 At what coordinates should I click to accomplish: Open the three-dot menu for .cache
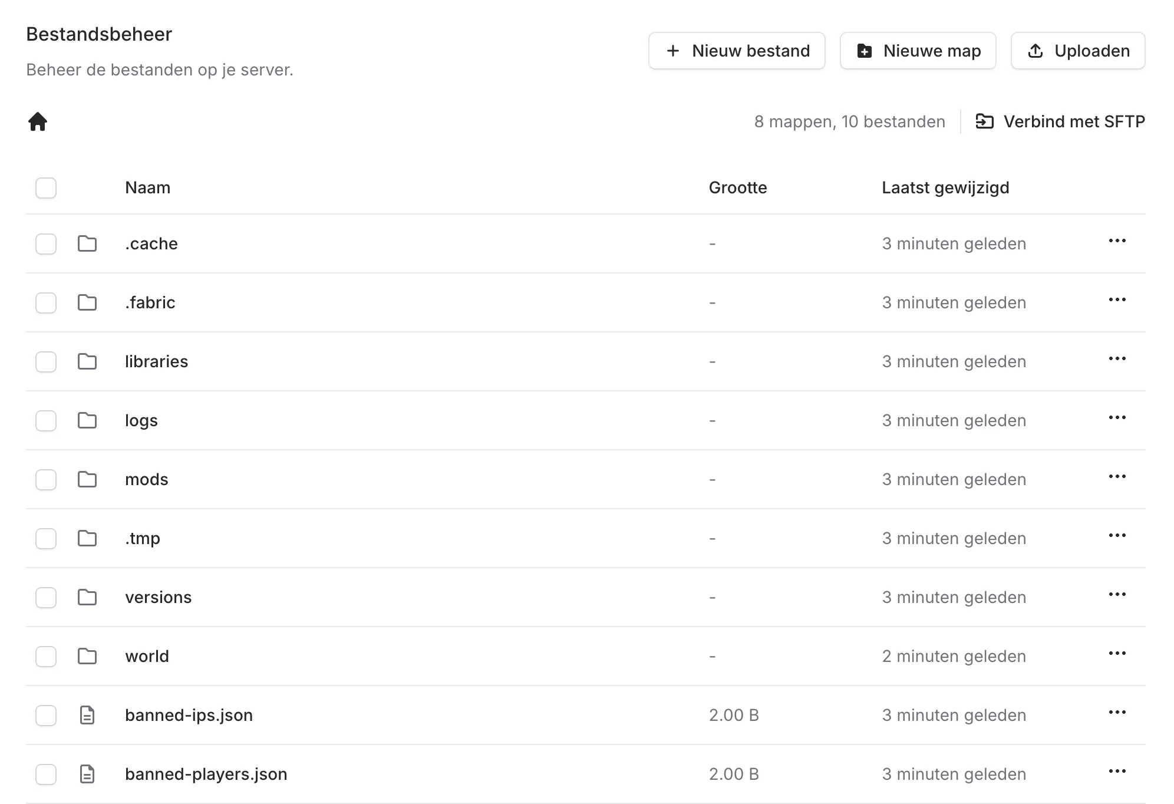pos(1117,241)
